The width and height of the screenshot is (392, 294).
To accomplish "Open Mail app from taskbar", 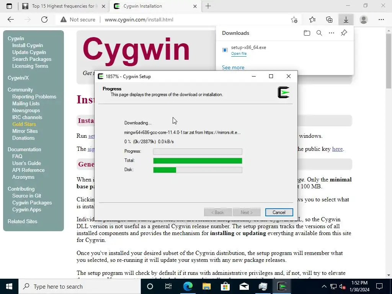I will click(x=244, y=286).
